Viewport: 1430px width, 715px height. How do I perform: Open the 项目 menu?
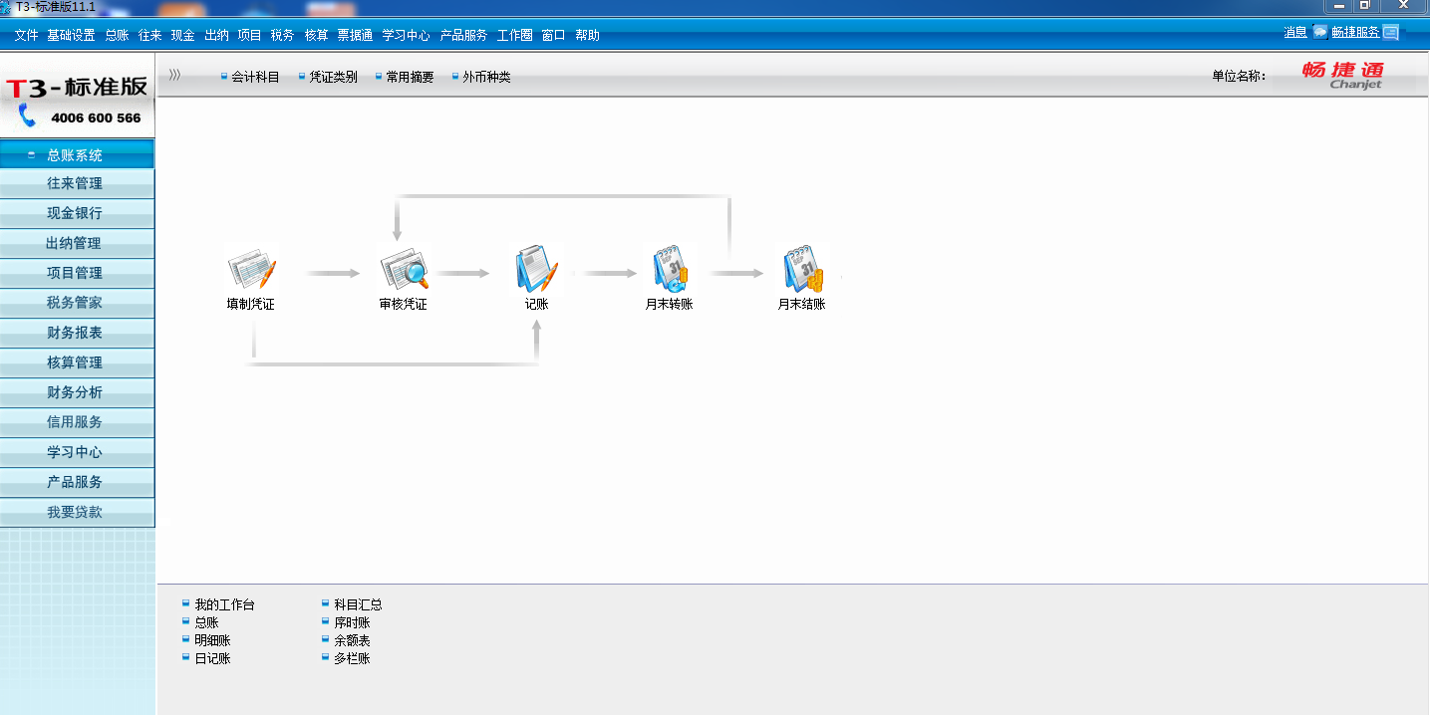pyautogui.click(x=249, y=35)
